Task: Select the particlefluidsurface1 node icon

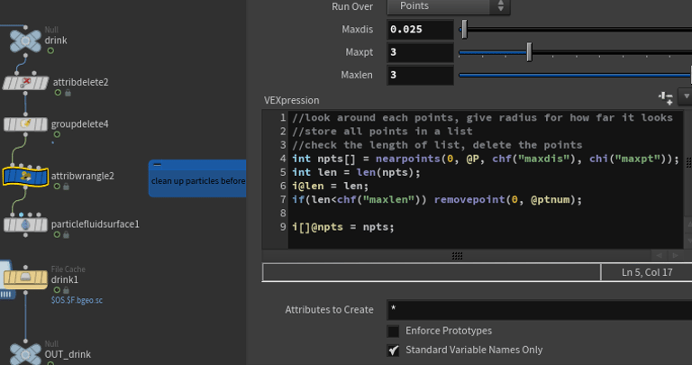Action: click(x=25, y=224)
